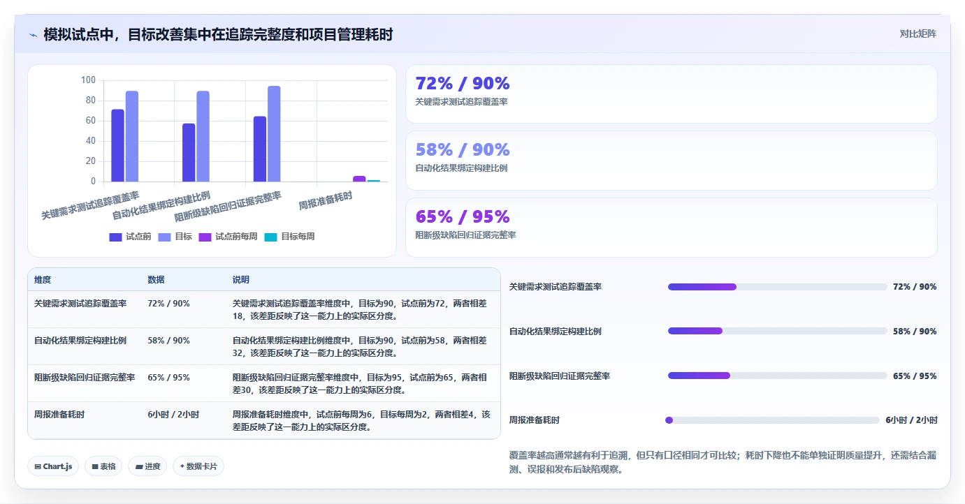This screenshot has height=504, width=965.
Task: Toggle the 目标每周 legend entry
Action: click(x=289, y=237)
